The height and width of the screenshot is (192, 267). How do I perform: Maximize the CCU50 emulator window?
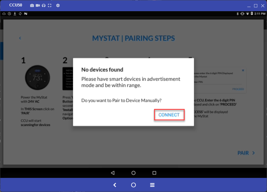click(x=256, y=6)
